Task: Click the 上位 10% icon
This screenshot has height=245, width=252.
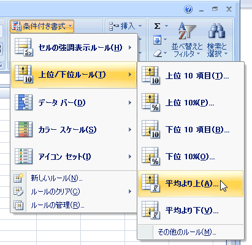Action: click(x=151, y=102)
